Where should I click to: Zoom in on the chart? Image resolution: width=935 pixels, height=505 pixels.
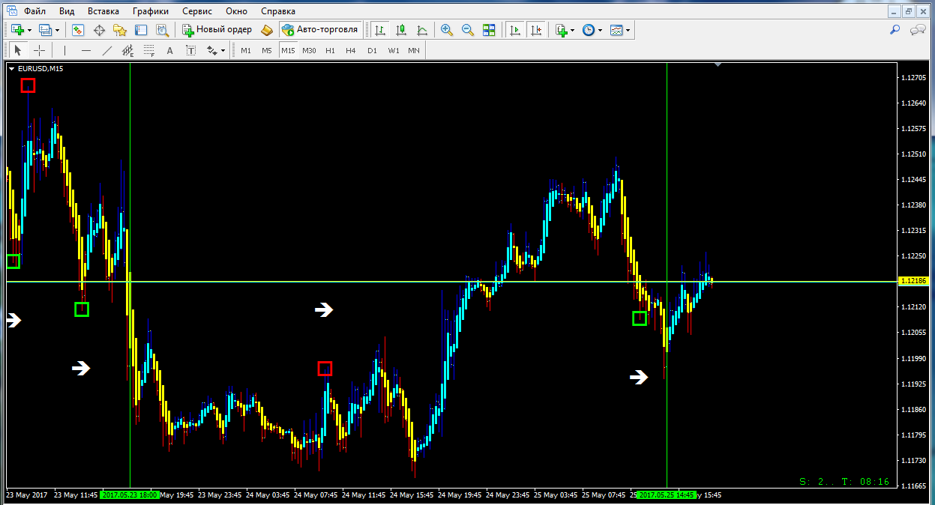click(x=447, y=30)
